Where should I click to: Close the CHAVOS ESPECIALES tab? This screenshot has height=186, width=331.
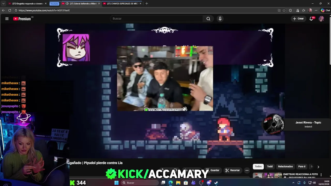141,4
